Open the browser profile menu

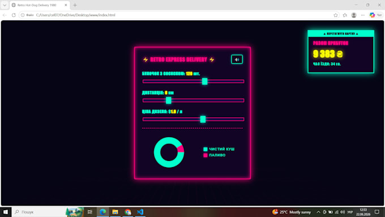pos(354,15)
